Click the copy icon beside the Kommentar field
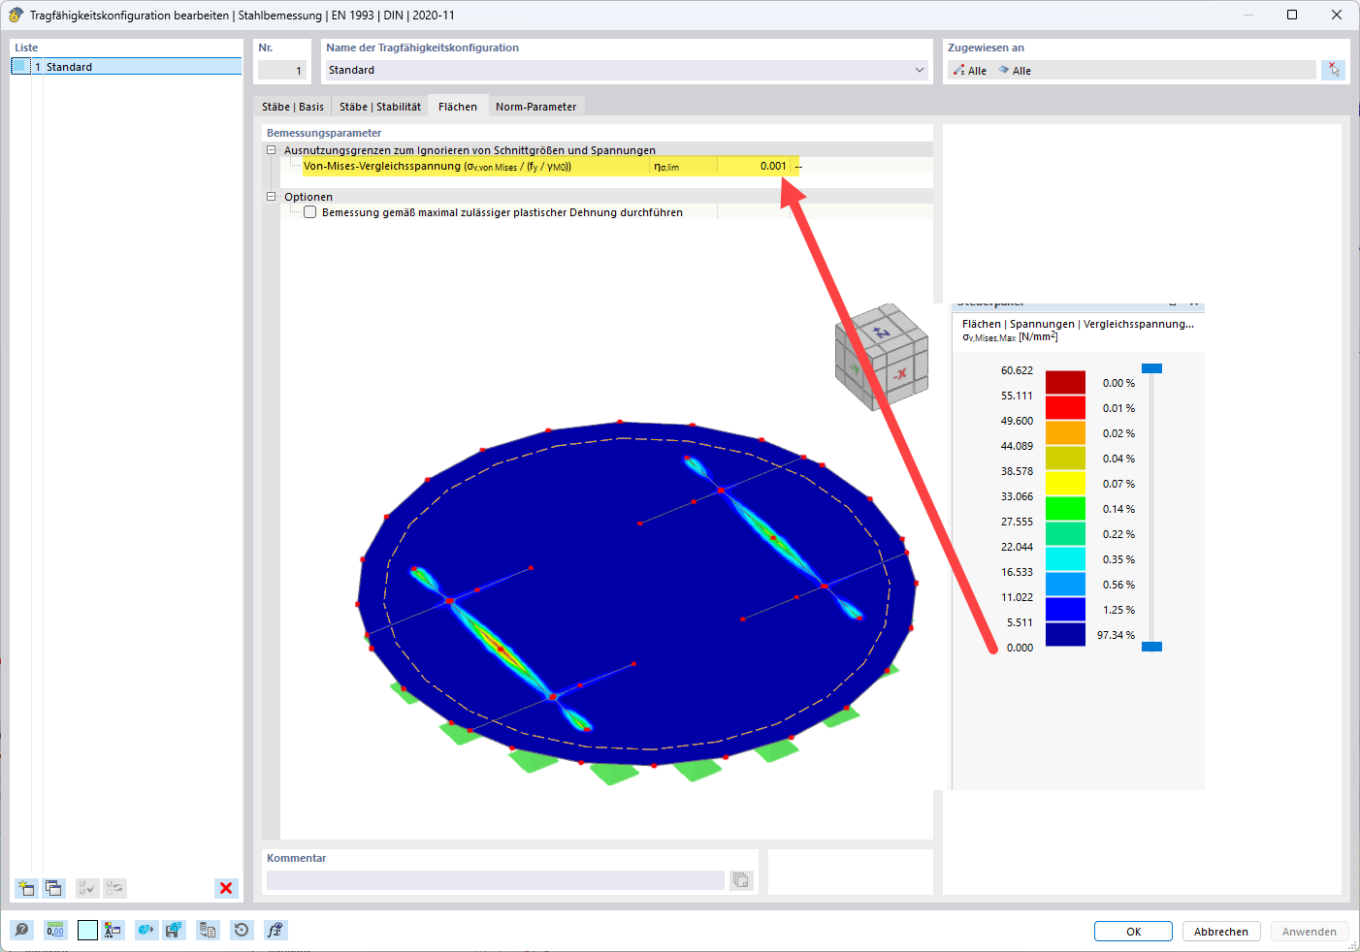The width and height of the screenshot is (1360, 952). click(x=741, y=880)
